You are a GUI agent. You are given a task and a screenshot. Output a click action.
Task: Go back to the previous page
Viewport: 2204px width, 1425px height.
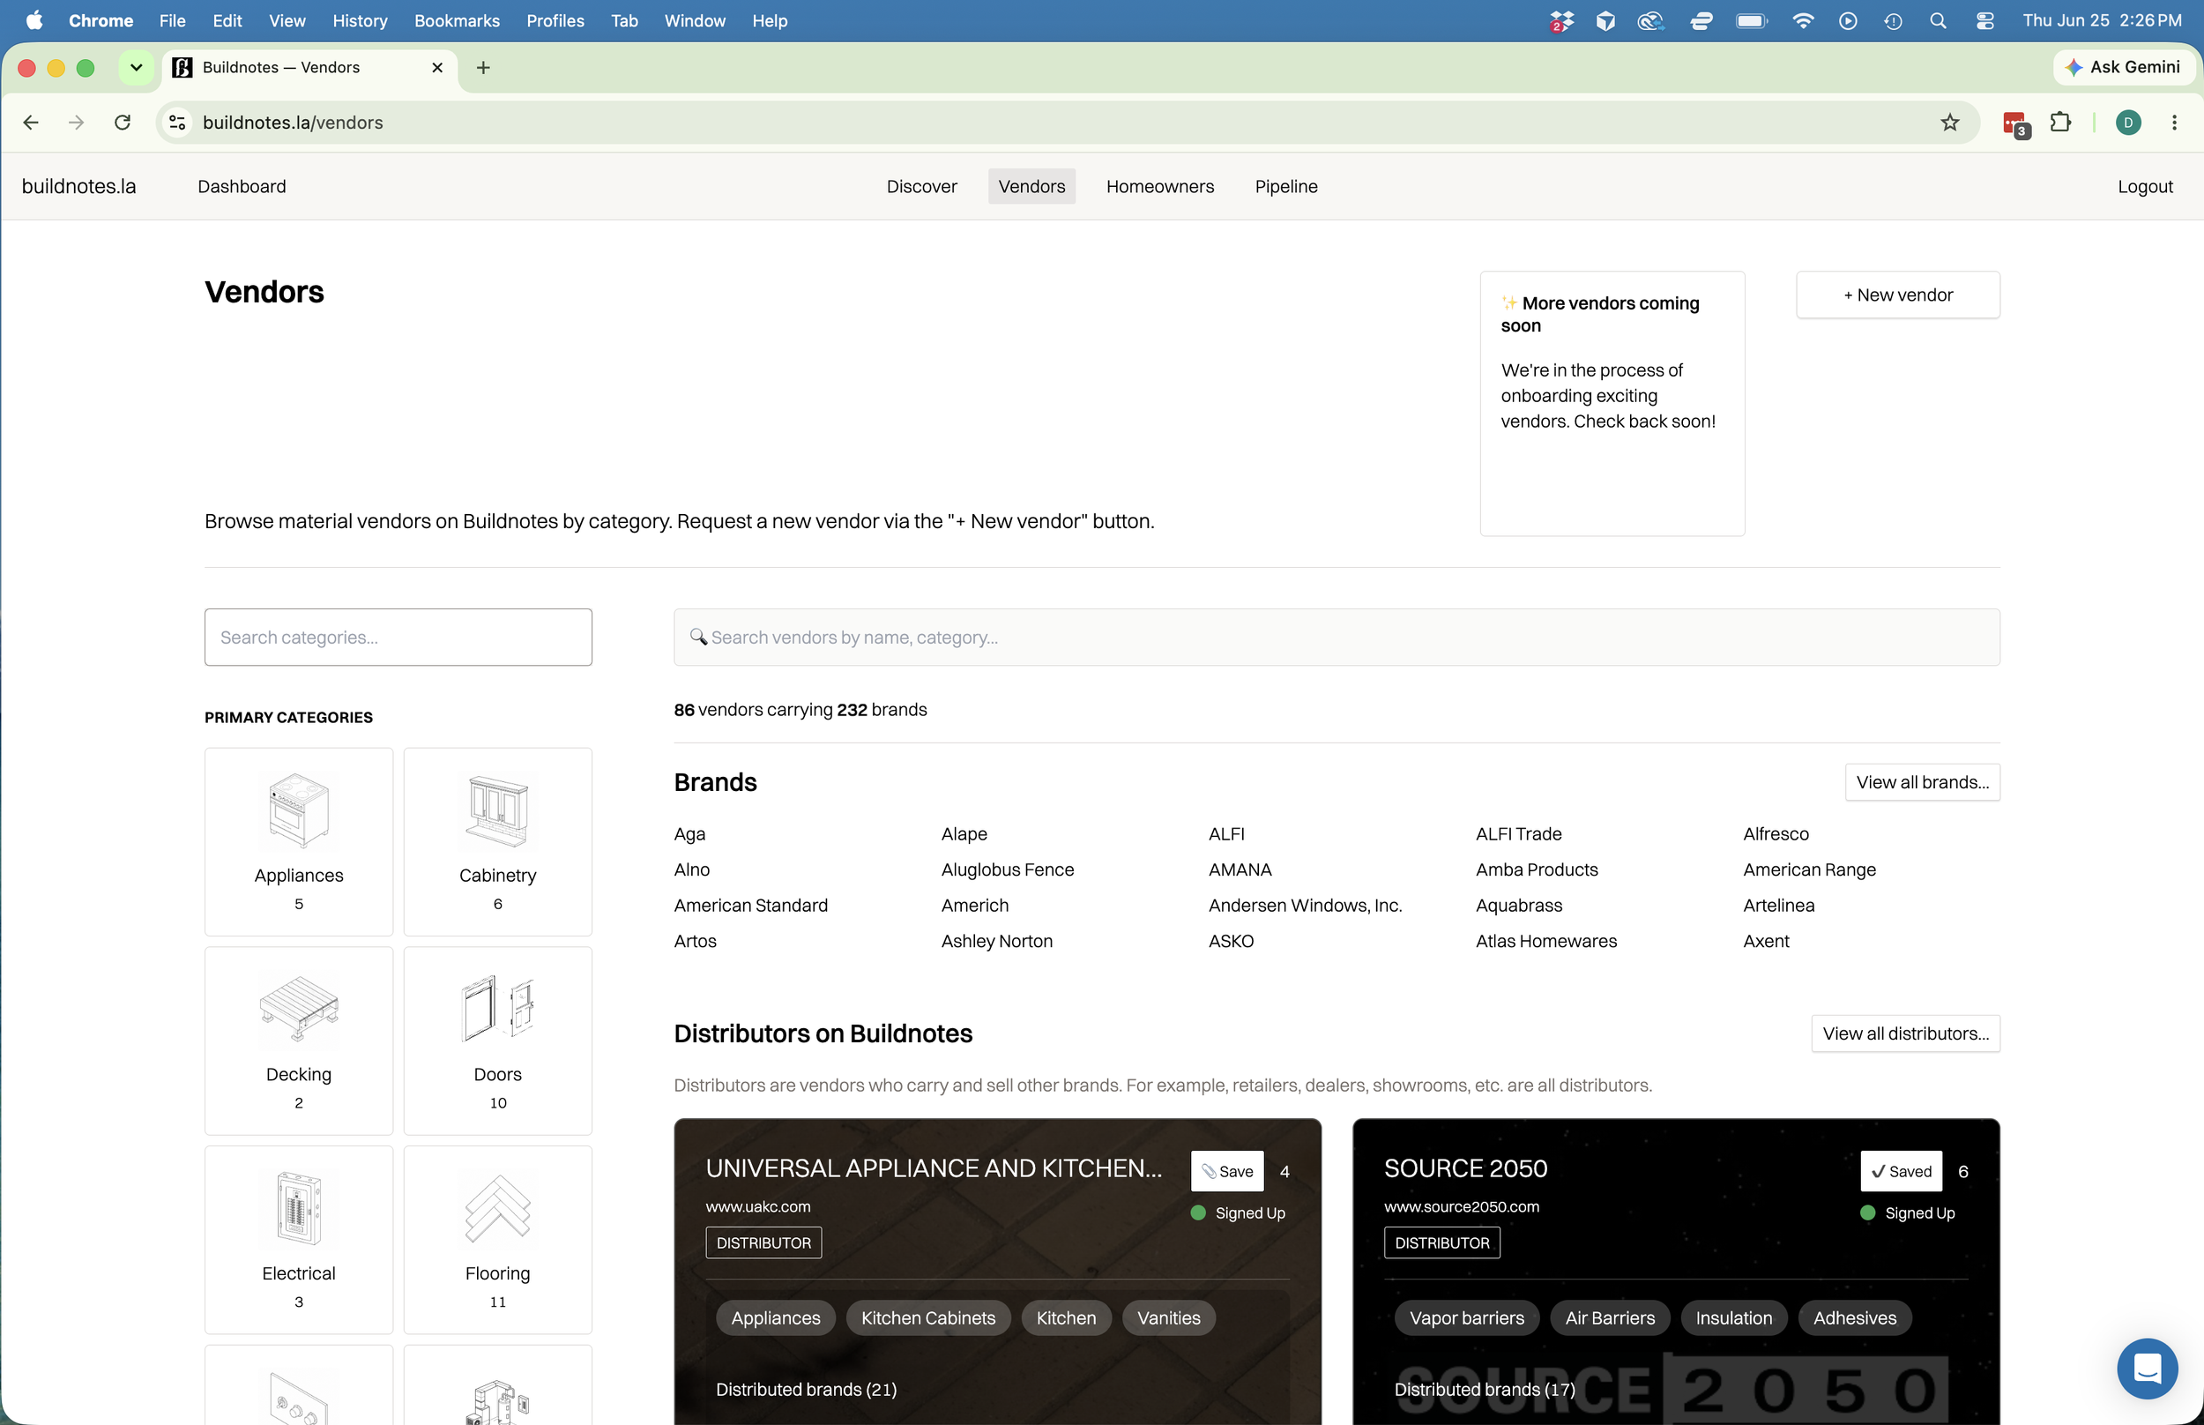[x=31, y=123]
